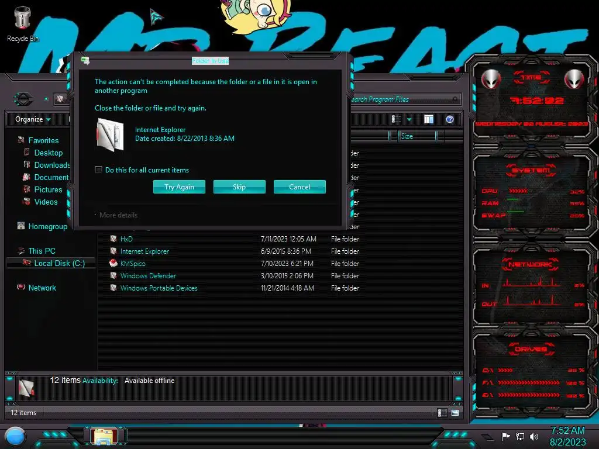Open the Organize dropdown menu
This screenshot has height=449, width=599.
33,119
